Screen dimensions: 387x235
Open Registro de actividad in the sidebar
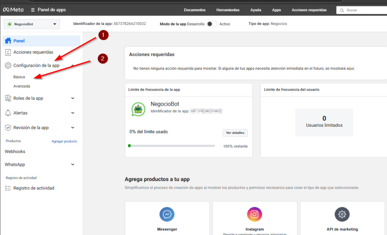pyautogui.click(x=34, y=188)
